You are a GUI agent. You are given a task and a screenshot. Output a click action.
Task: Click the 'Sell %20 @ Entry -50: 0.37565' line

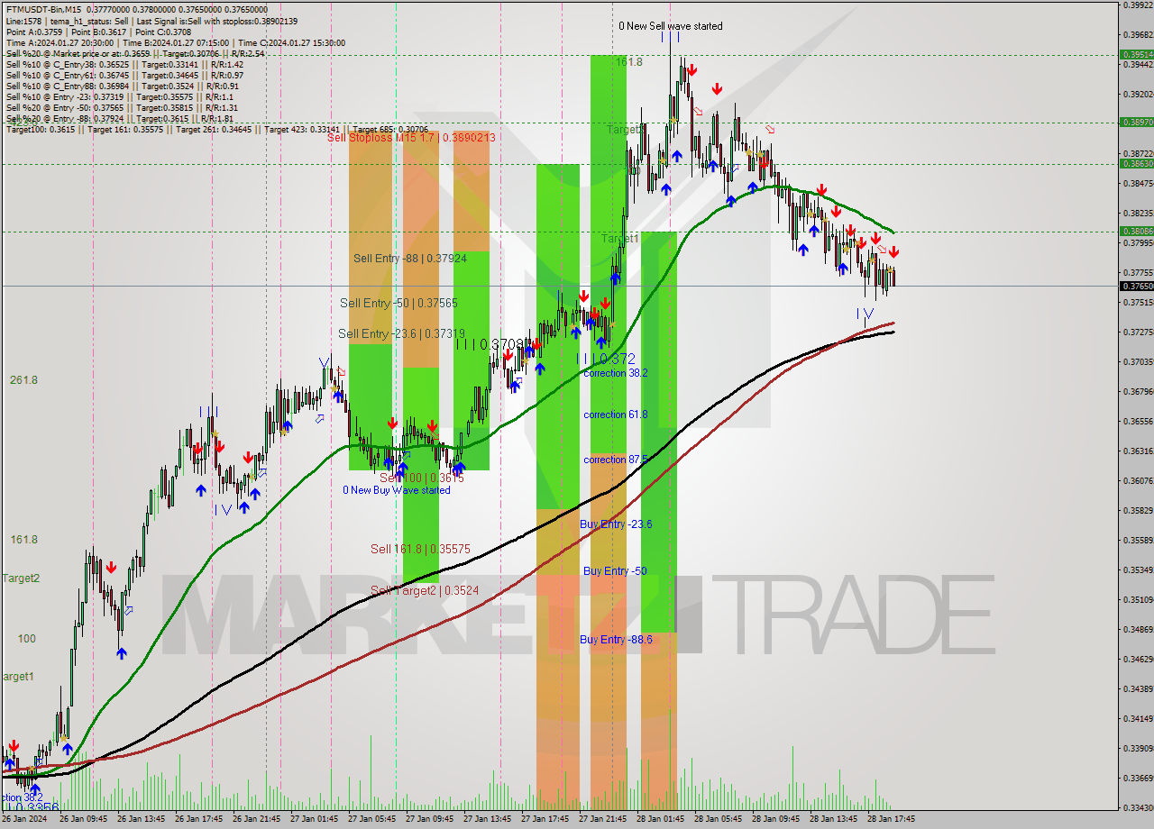point(122,107)
